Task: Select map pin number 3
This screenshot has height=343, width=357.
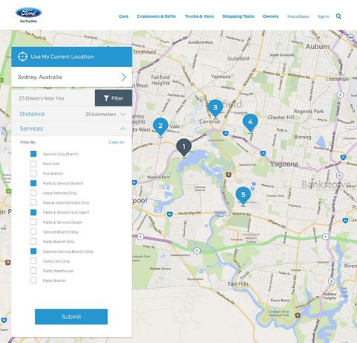Action: point(215,109)
